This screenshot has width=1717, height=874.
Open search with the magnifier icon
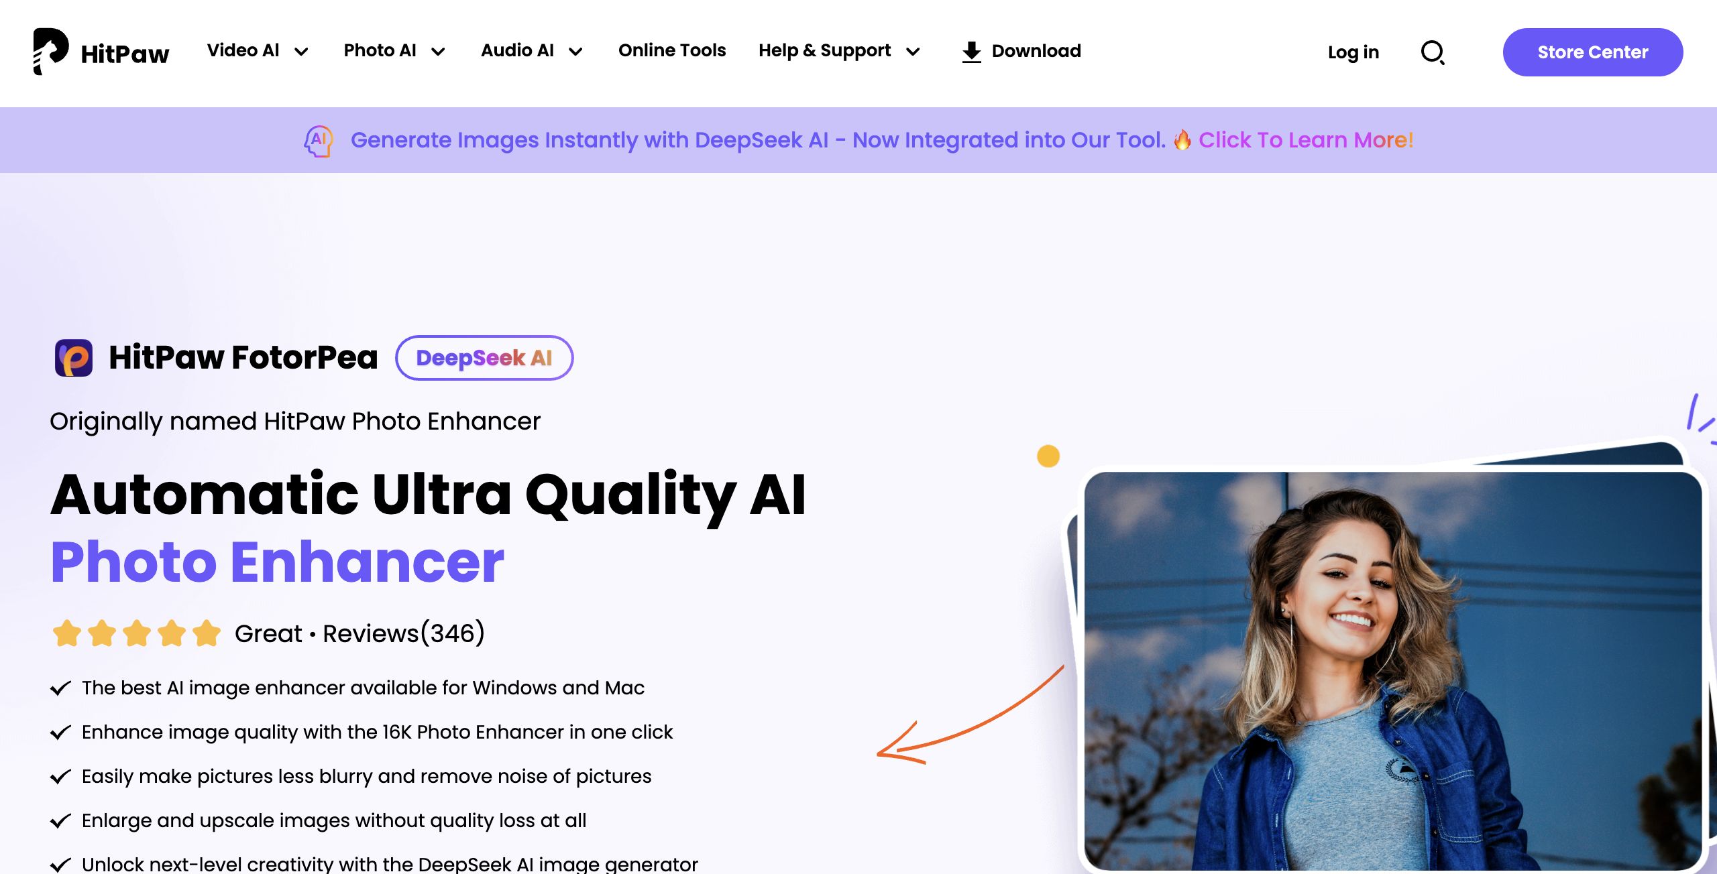coord(1433,52)
